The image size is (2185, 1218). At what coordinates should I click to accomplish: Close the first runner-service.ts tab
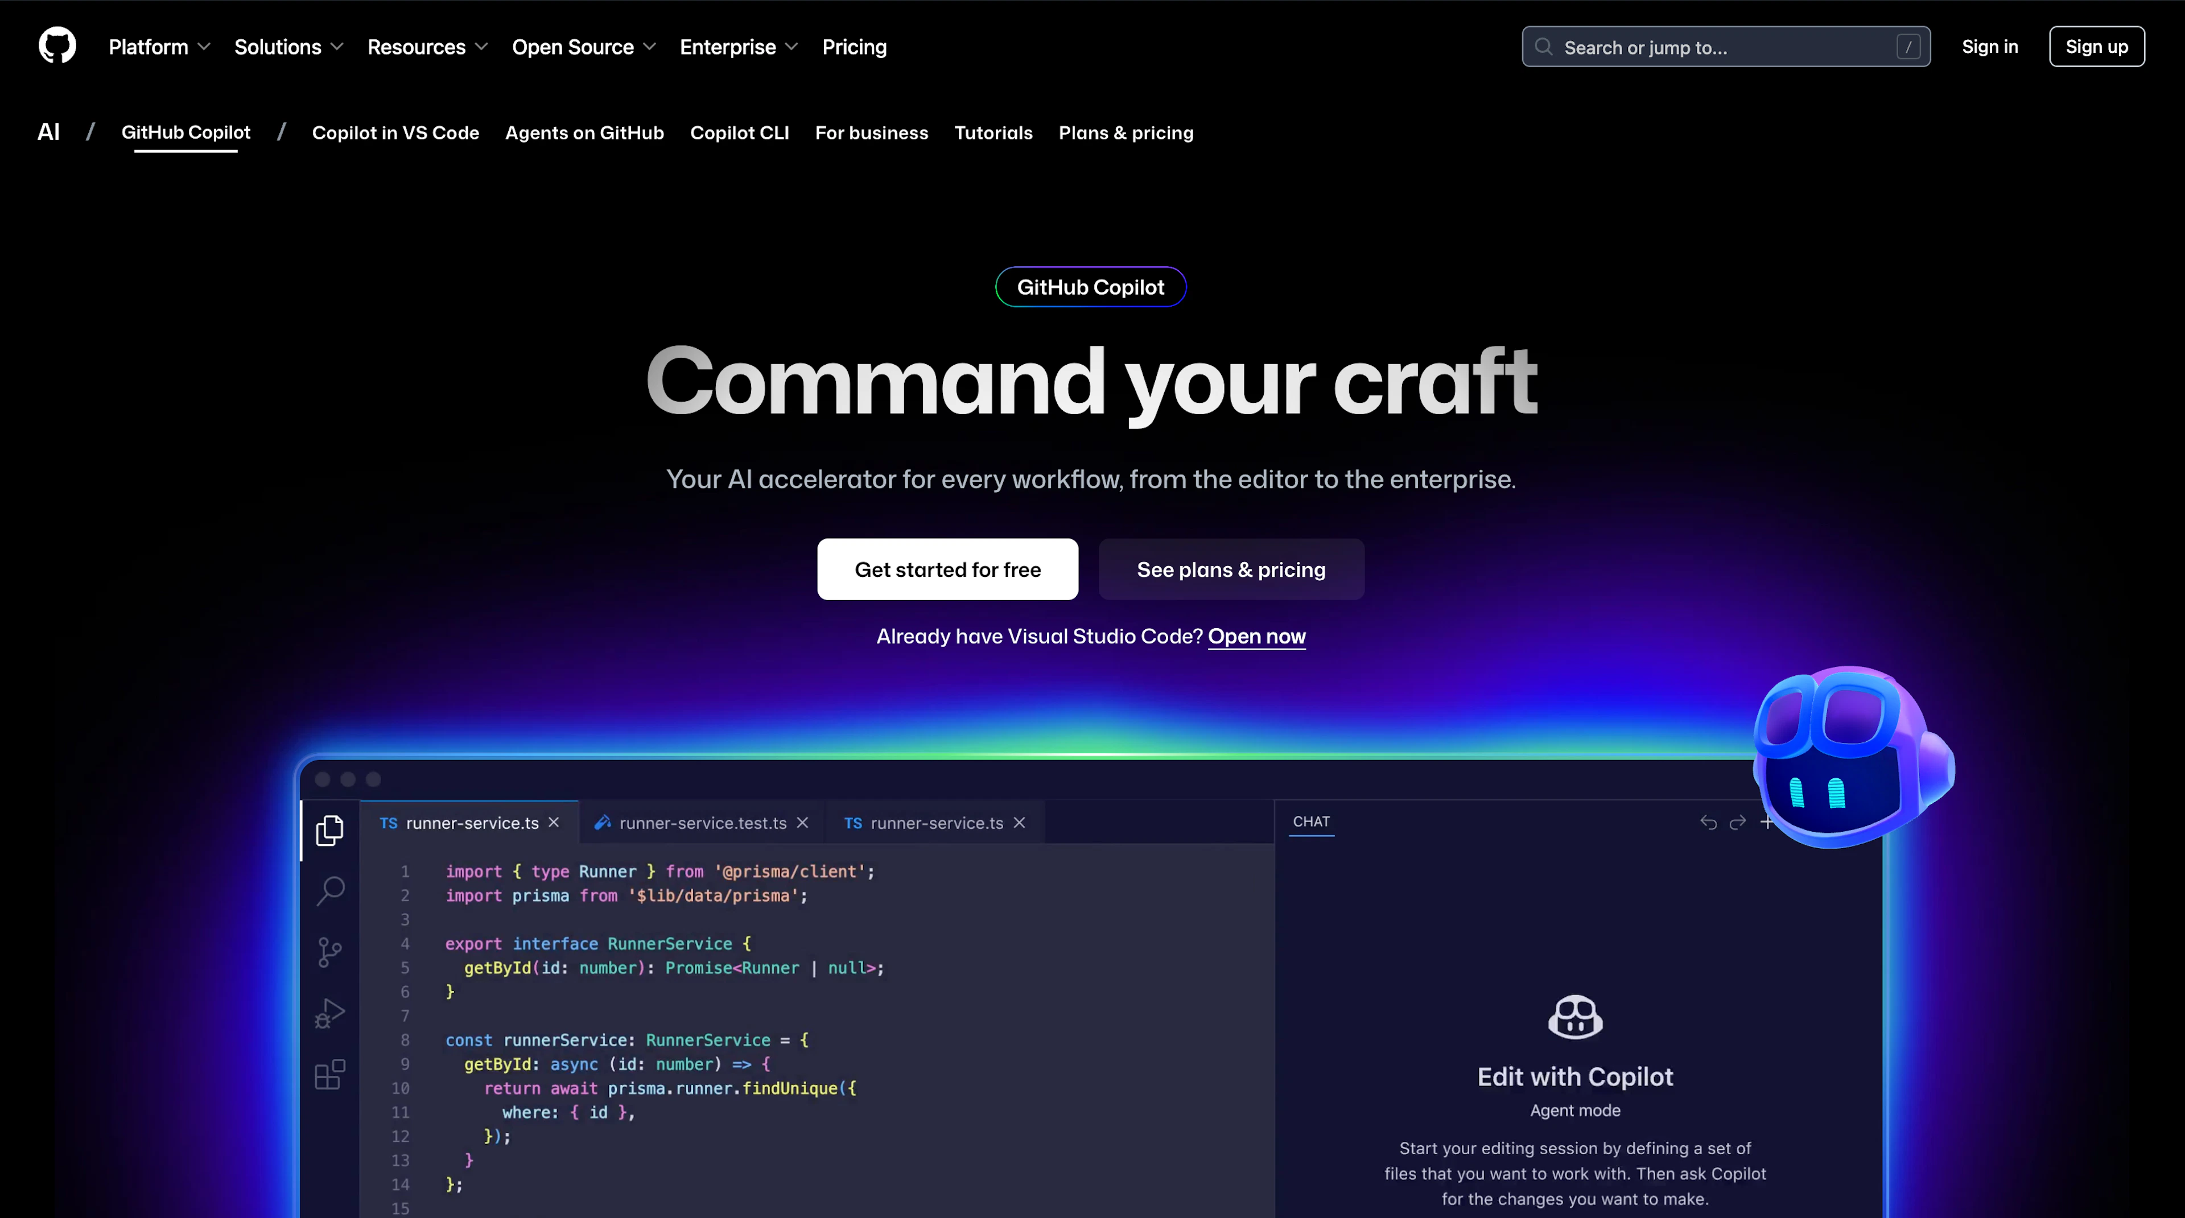click(554, 822)
